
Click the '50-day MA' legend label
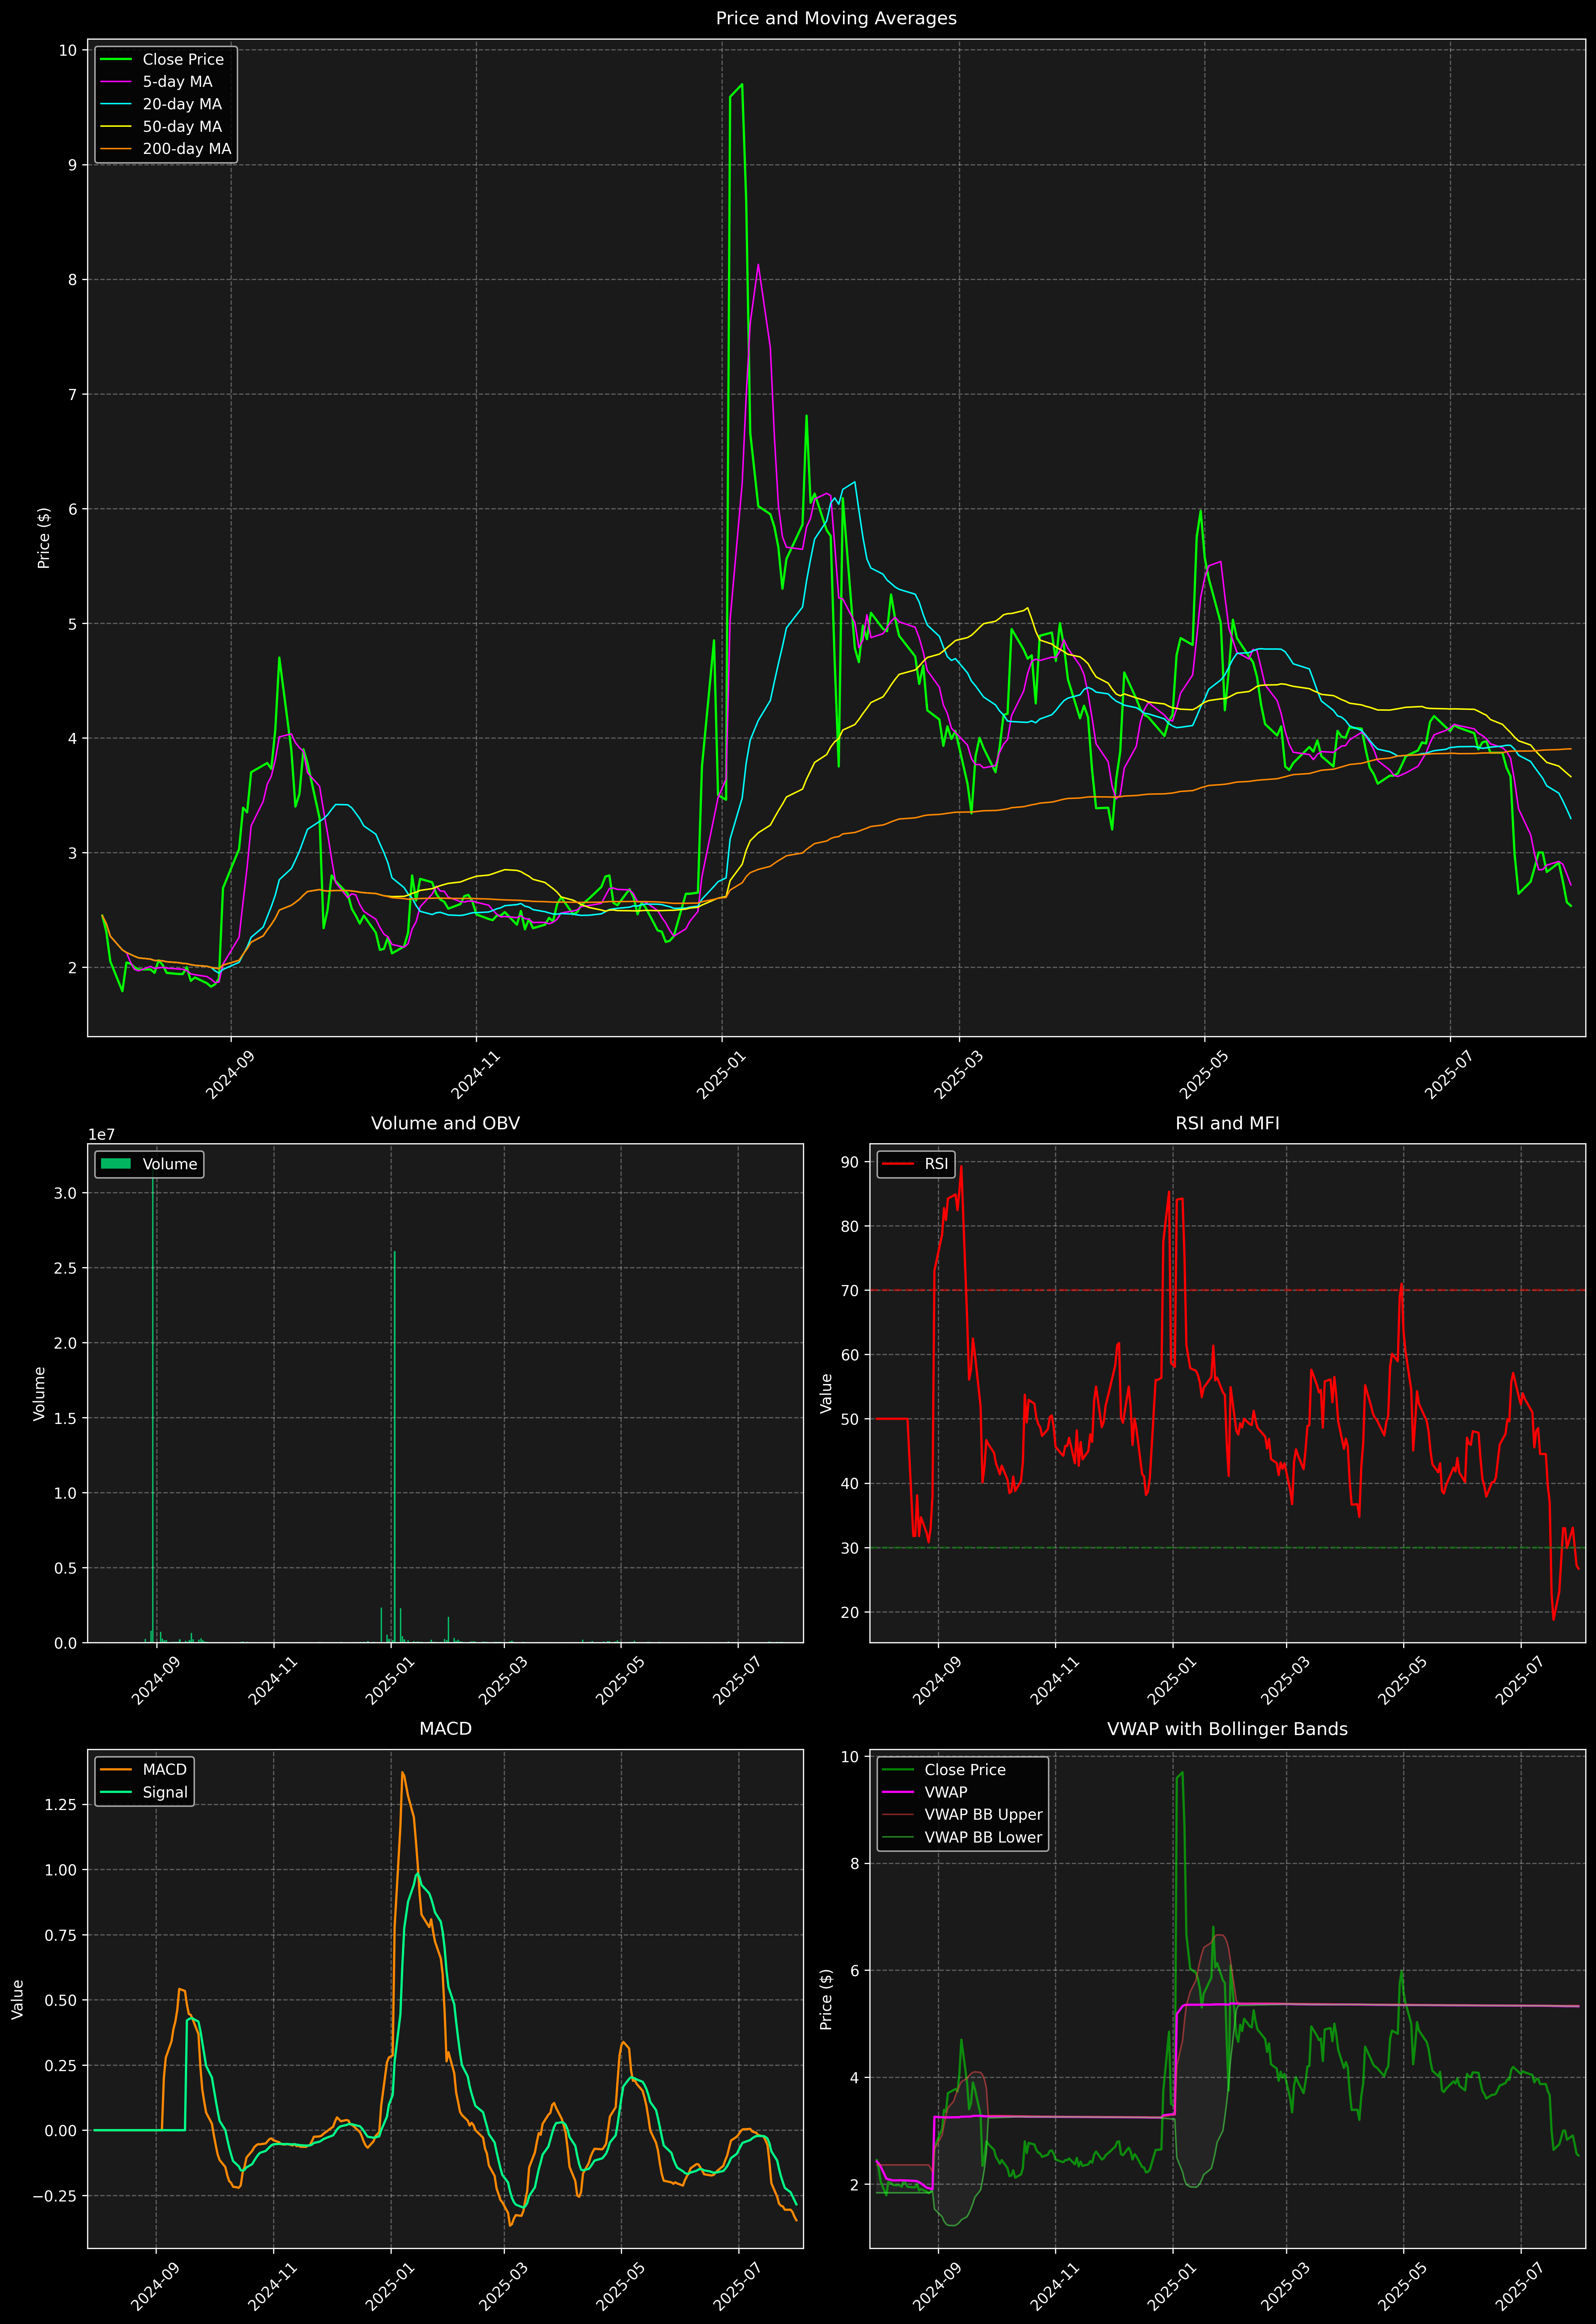pos(182,127)
